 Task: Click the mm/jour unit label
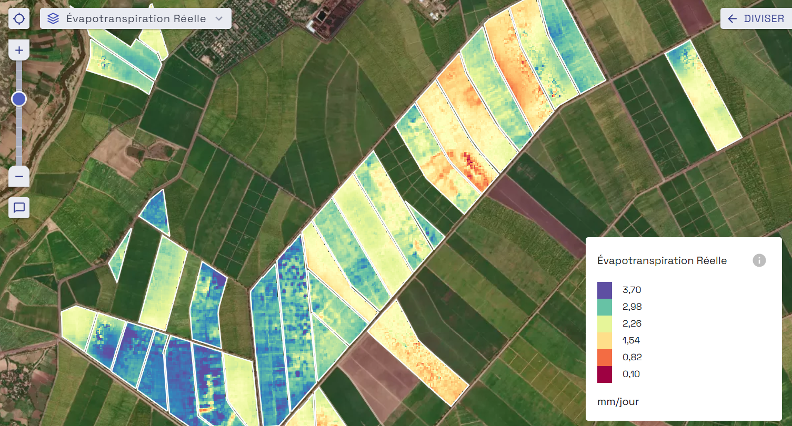click(x=618, y=402)
